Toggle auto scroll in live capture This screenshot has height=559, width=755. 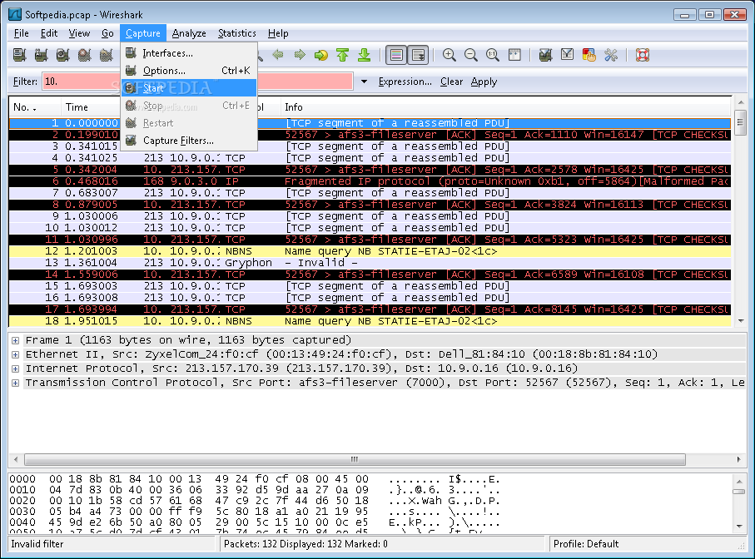[418, 55]
